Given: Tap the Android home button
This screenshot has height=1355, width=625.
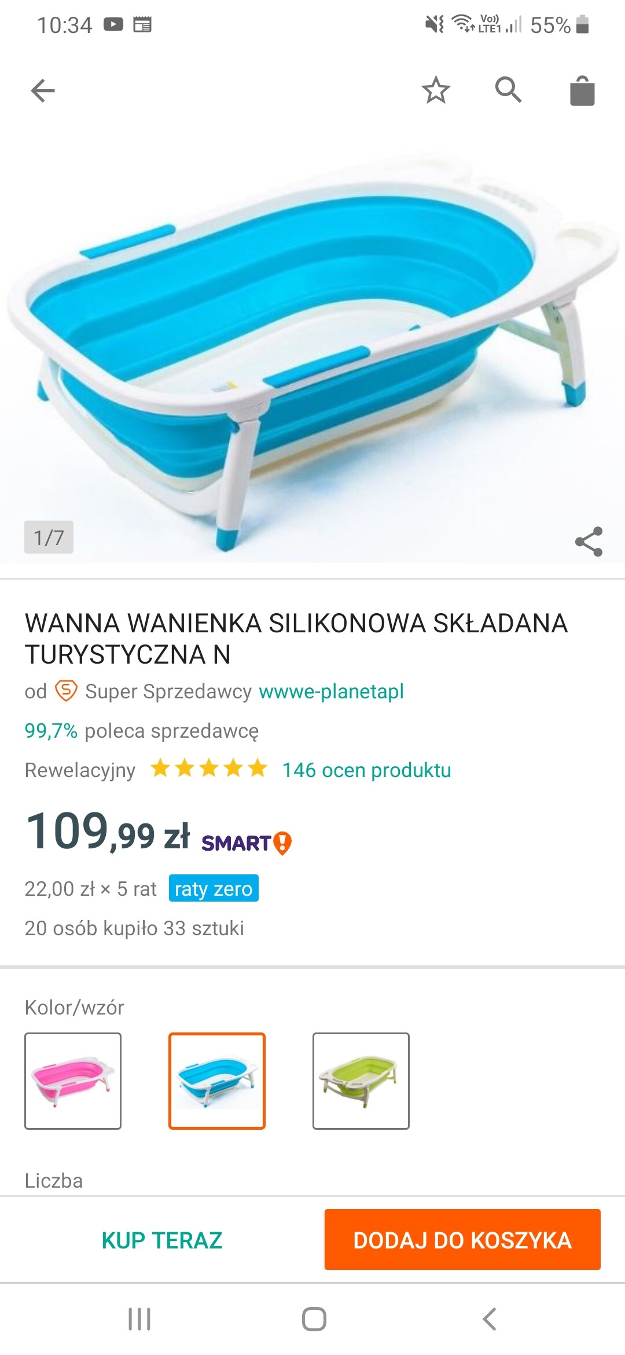Looking at the screenshot, I should click(x=314, y=1319).
